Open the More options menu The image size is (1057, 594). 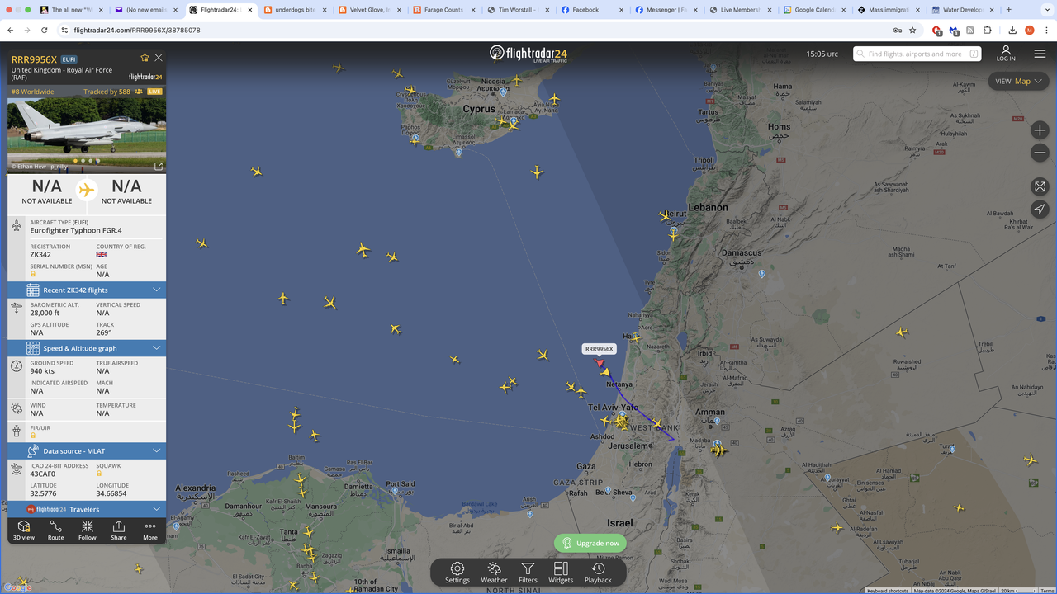click(x=150, y=530)
